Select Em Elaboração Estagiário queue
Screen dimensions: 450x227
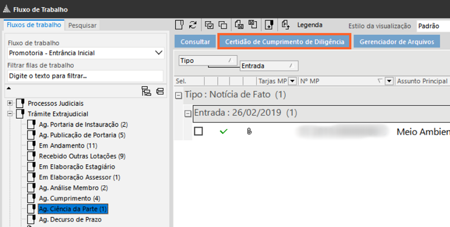point(77,167)
